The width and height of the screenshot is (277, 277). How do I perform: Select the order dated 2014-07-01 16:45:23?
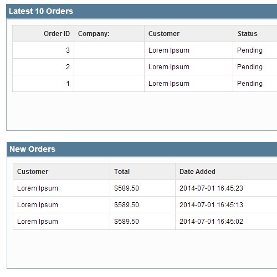coord(145,188)
